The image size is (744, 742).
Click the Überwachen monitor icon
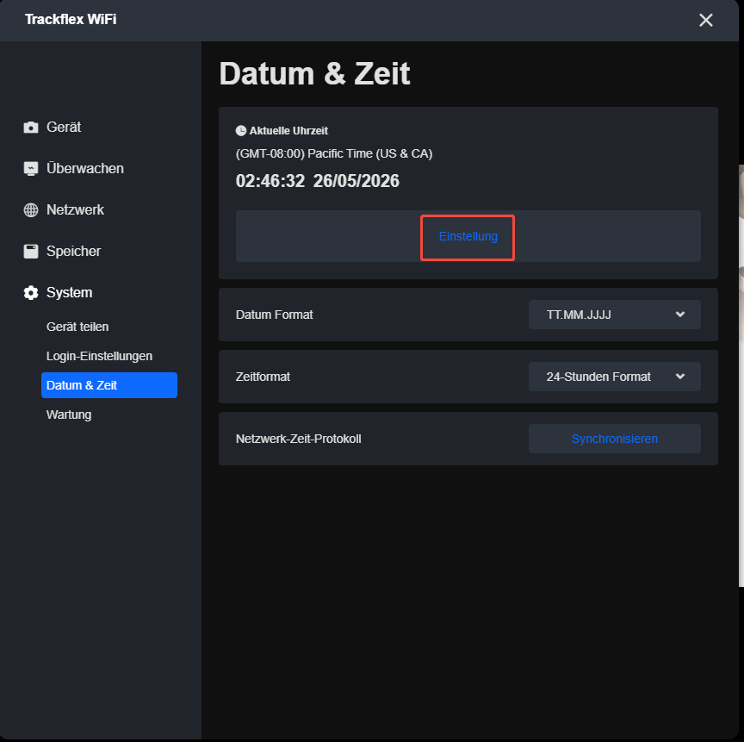31,169
